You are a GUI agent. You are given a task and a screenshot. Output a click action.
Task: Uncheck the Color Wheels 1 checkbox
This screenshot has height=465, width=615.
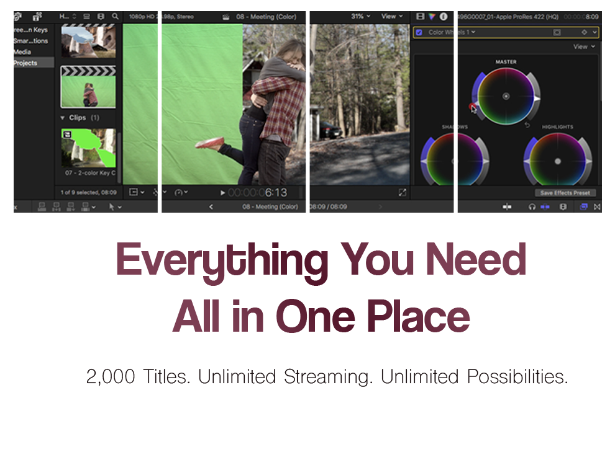click(x=419, y=32)
